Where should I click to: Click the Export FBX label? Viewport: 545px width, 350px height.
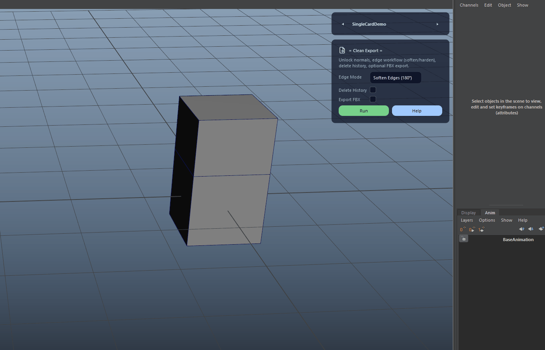(349, 100)
